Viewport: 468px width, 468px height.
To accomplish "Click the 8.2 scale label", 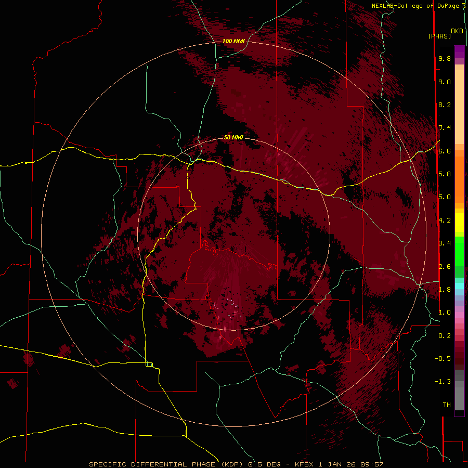I will point(445,105).
